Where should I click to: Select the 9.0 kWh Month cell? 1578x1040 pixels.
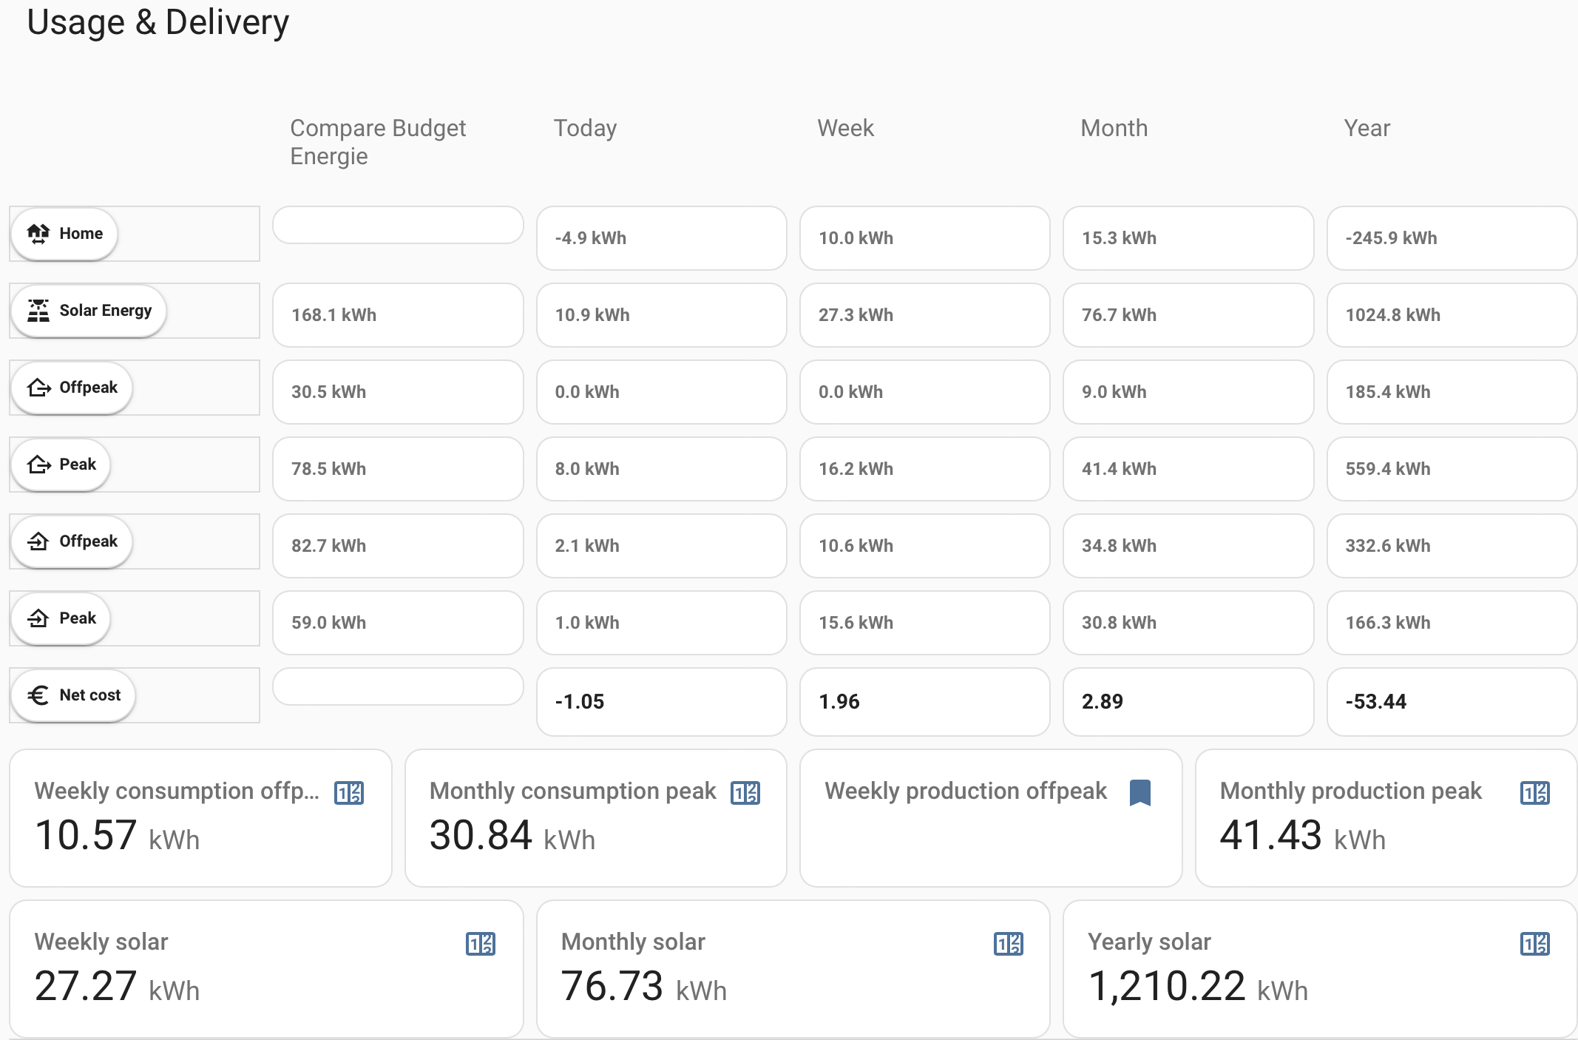[1188, 392]
